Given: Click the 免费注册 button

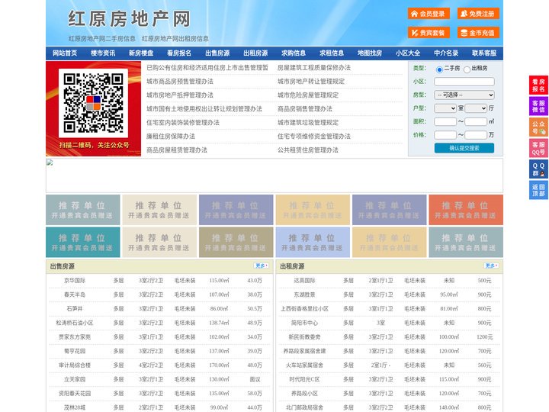Looking at the screenshot, I should click(x=478, y=14).
